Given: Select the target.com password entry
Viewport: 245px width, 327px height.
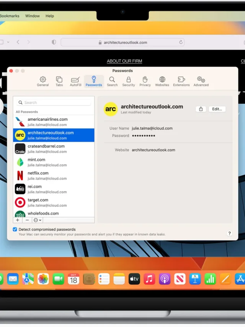Looking at the screenshot, I should (x=54, y=202).
